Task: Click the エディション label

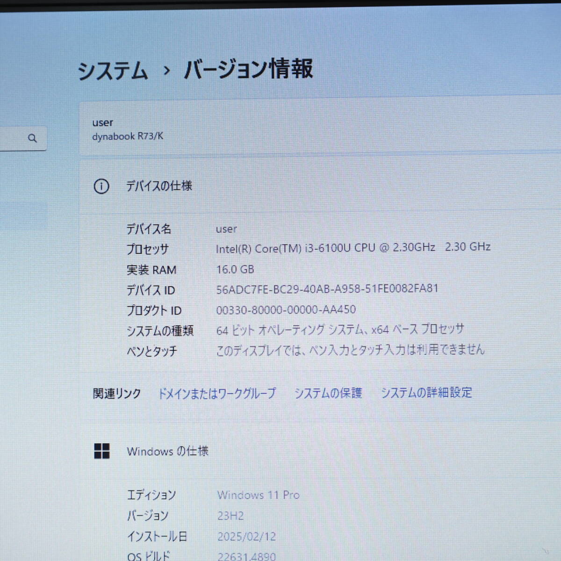Action: tap(151, 495)
